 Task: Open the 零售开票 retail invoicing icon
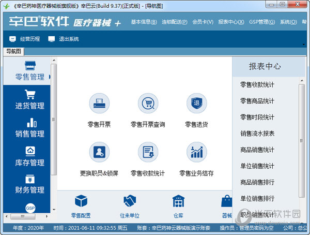[x=99, y=104]
